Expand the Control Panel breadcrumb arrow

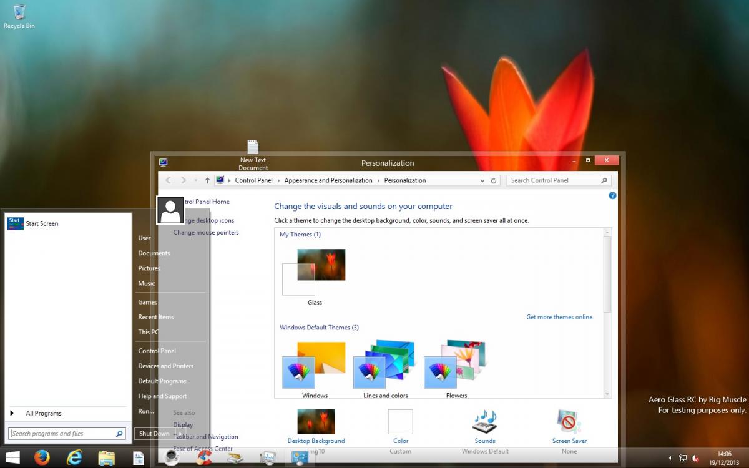pyautogui.click(x=278, y=180)
